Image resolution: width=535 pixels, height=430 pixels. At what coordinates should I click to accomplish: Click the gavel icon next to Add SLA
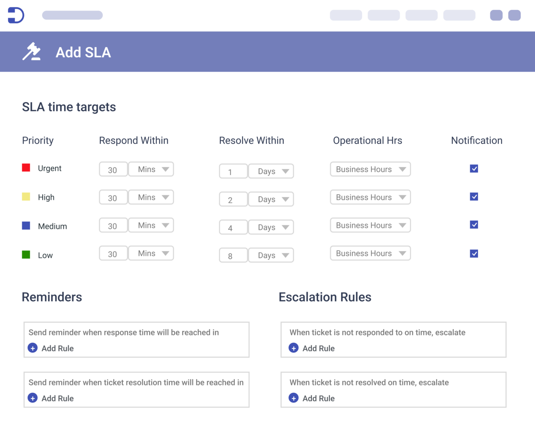pyautogui.click(x=32, y=52)
